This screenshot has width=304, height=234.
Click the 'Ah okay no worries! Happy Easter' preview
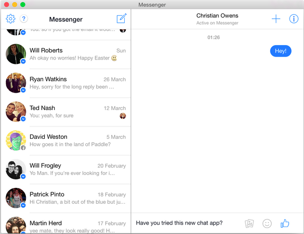74,58
